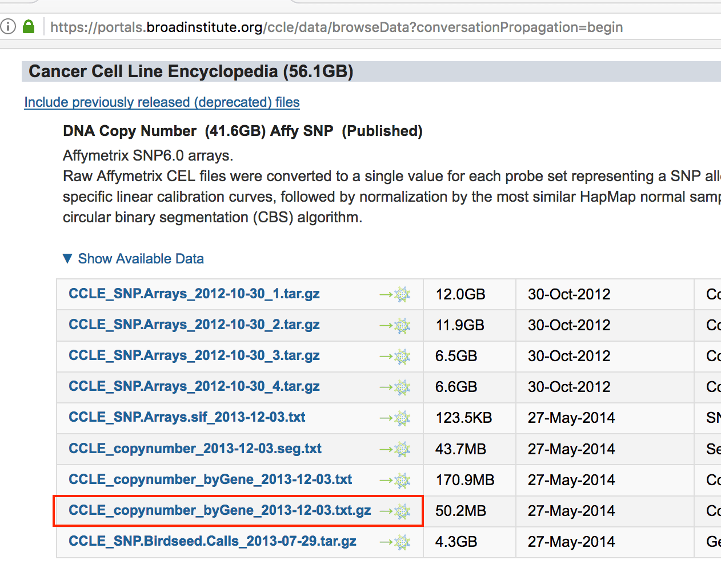The width and height of the screenshot is (721, 568).
Task: Click the 27-May-2014 date in 4.3GB row
Action: click(x=571, y=542)
